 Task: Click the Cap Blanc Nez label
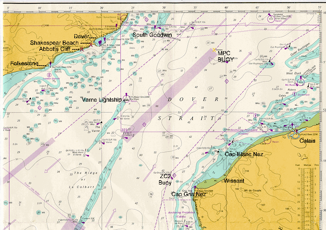[x=244, y=154]
